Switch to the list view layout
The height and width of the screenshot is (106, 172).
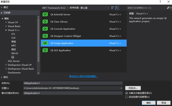[x=117, y=8]
